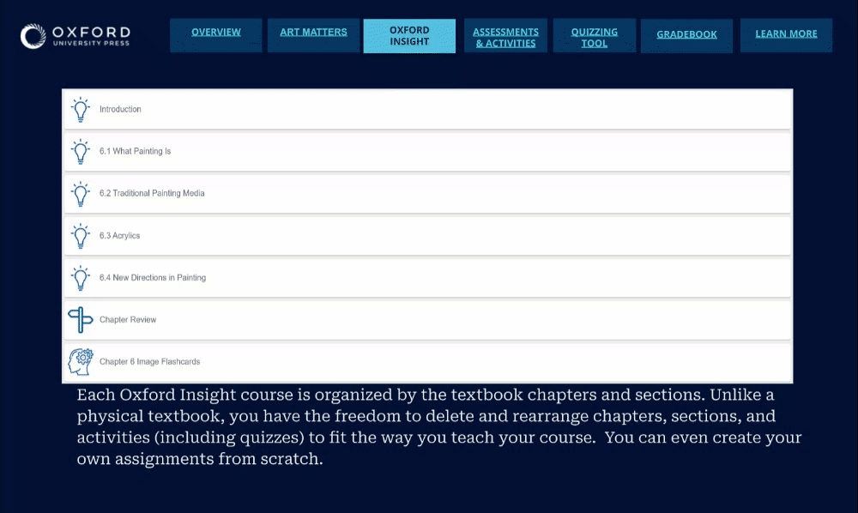Open Chapter 6 Image Flashcards
Image resolution: width=858 pixels, height=513 pixels.
pos(149,362)
